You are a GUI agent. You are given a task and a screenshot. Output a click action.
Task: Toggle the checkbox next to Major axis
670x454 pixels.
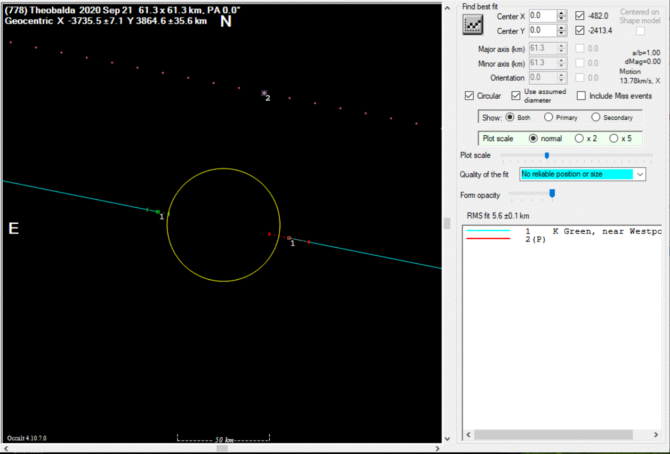579,48
